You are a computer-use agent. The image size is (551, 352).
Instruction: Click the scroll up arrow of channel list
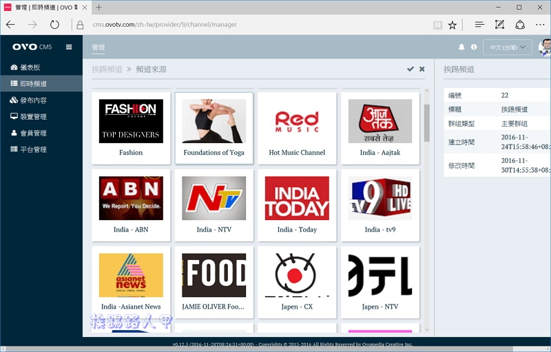click(426, 91)
